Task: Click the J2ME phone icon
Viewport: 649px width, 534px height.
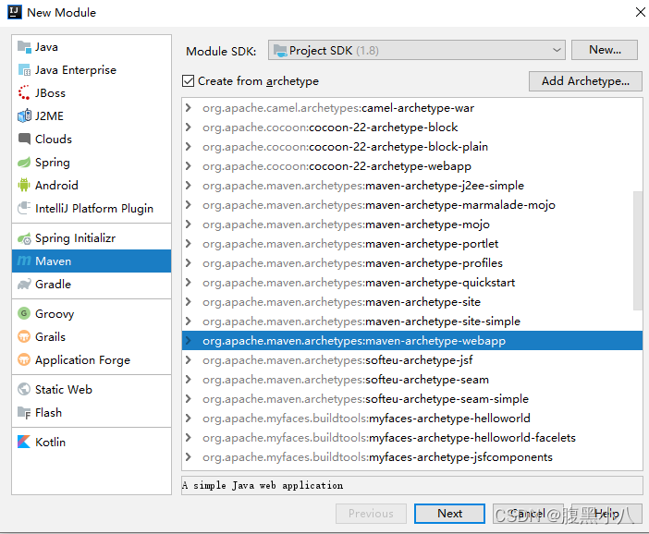Action: coord(24,116)
